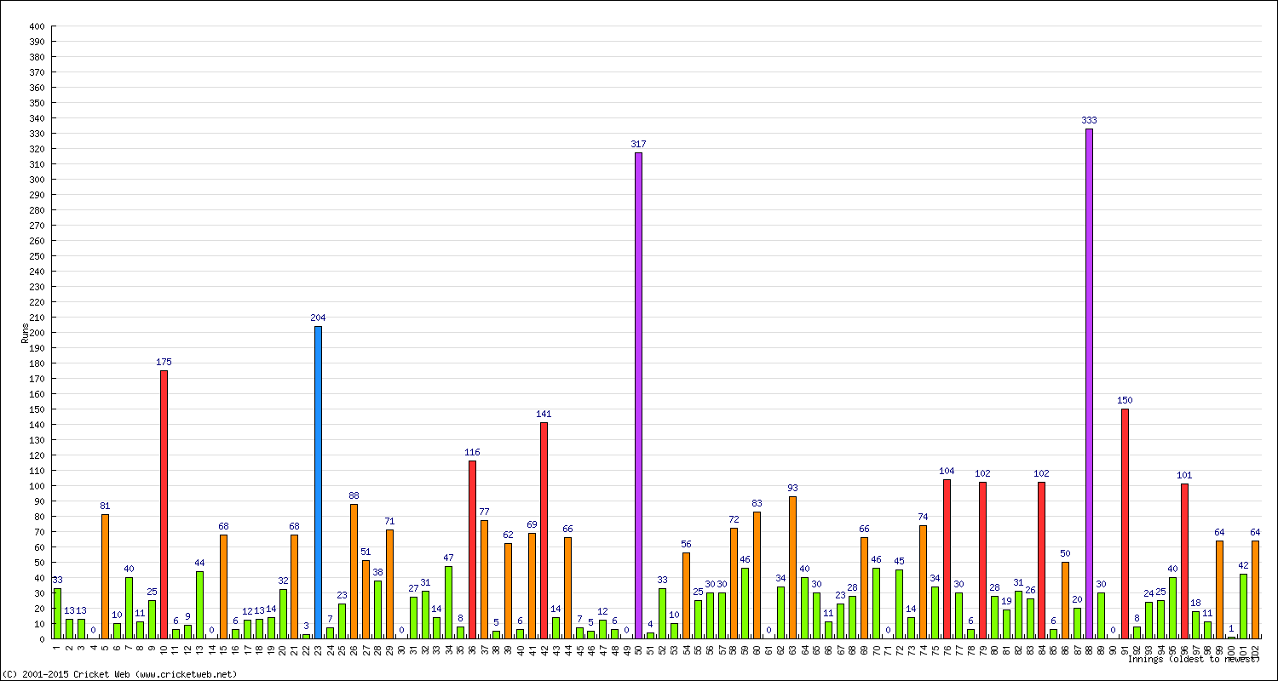Click the value label '51' above its bar
This screenshot has height=681, width=1278.
click(x=366, y=552)
